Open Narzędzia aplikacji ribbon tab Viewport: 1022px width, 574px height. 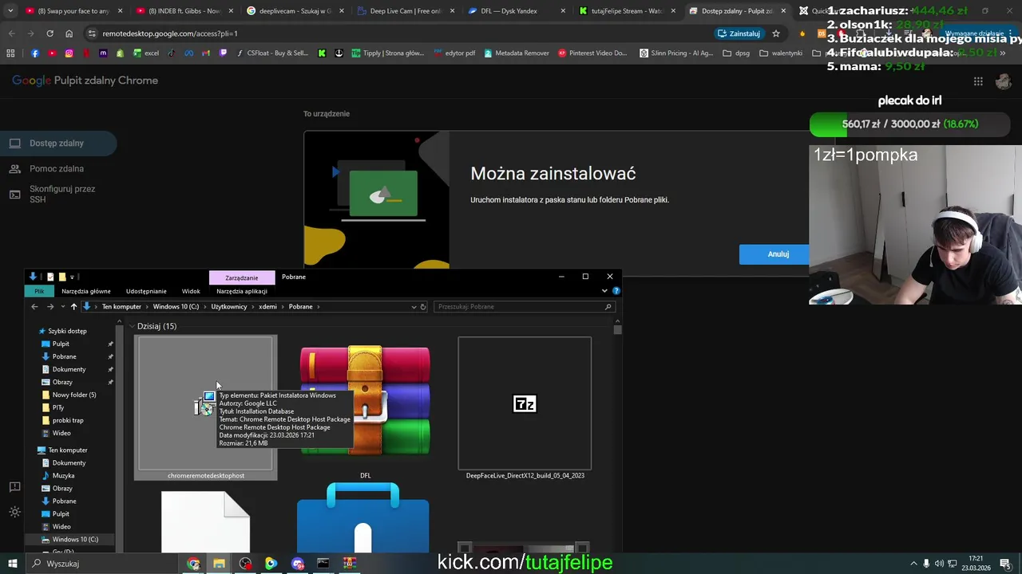click(242, 291)
